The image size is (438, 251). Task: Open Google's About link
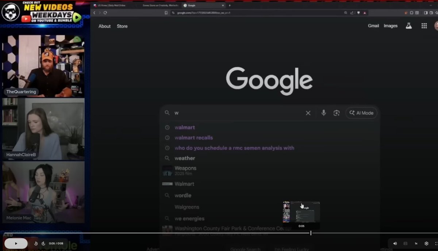point(104,26)
